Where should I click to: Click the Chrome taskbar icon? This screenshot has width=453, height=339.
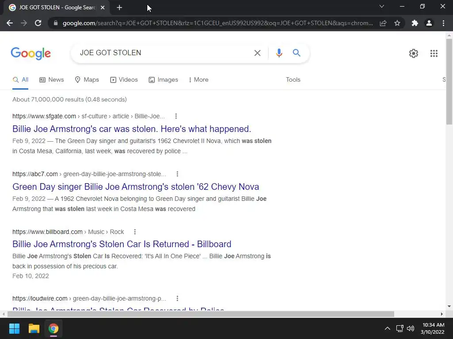[54, 328]
